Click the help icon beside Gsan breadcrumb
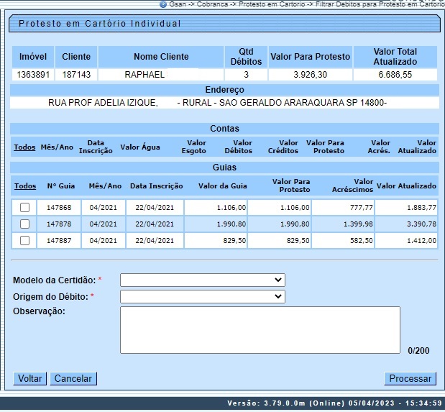This screenshot has width=445, height=412. click(163, 4)
